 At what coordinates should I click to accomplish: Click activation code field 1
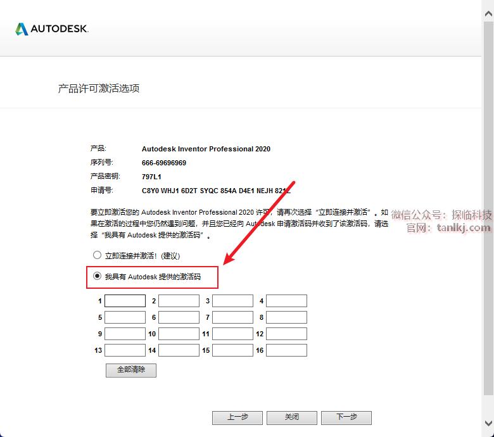coord(125,301)
